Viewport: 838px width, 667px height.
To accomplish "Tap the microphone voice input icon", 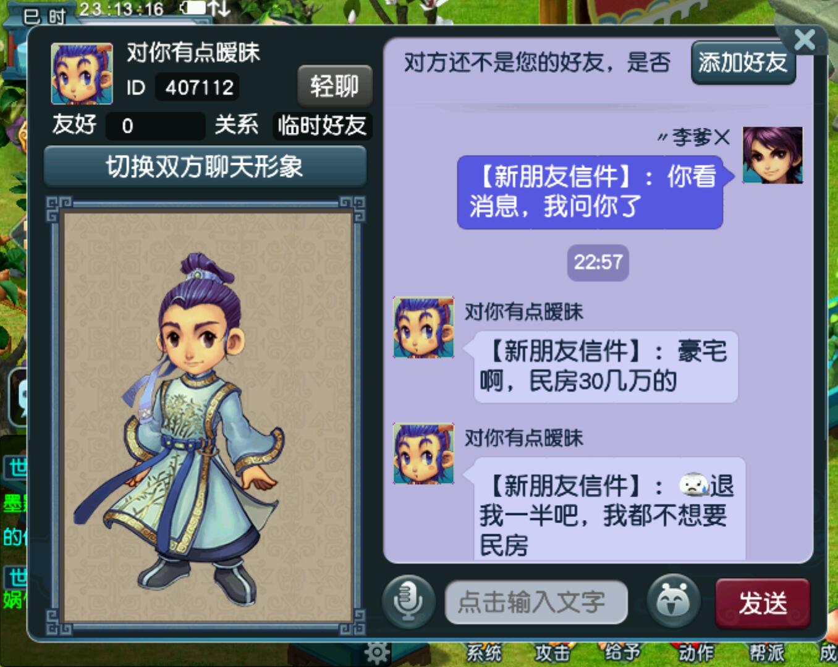I will pos(408,601).
